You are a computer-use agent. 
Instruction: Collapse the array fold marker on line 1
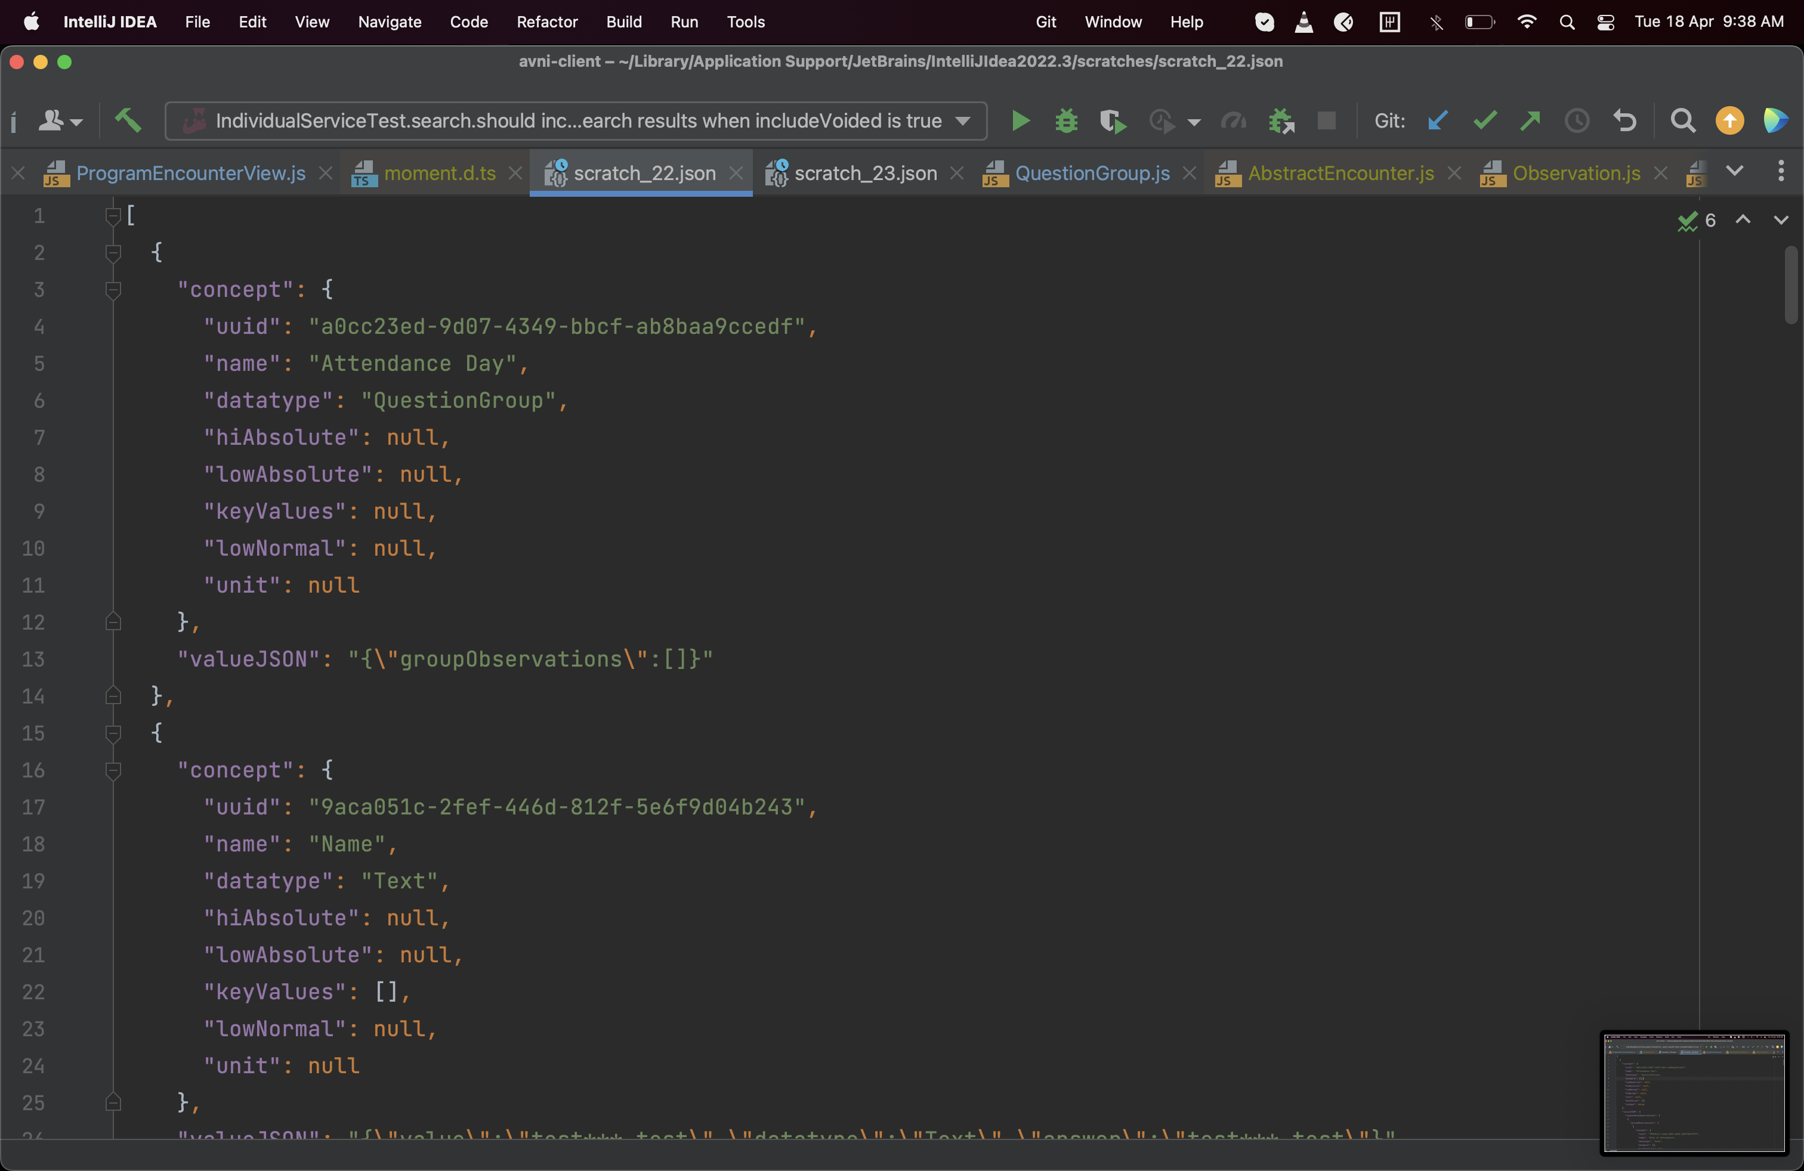coord(113,216)
